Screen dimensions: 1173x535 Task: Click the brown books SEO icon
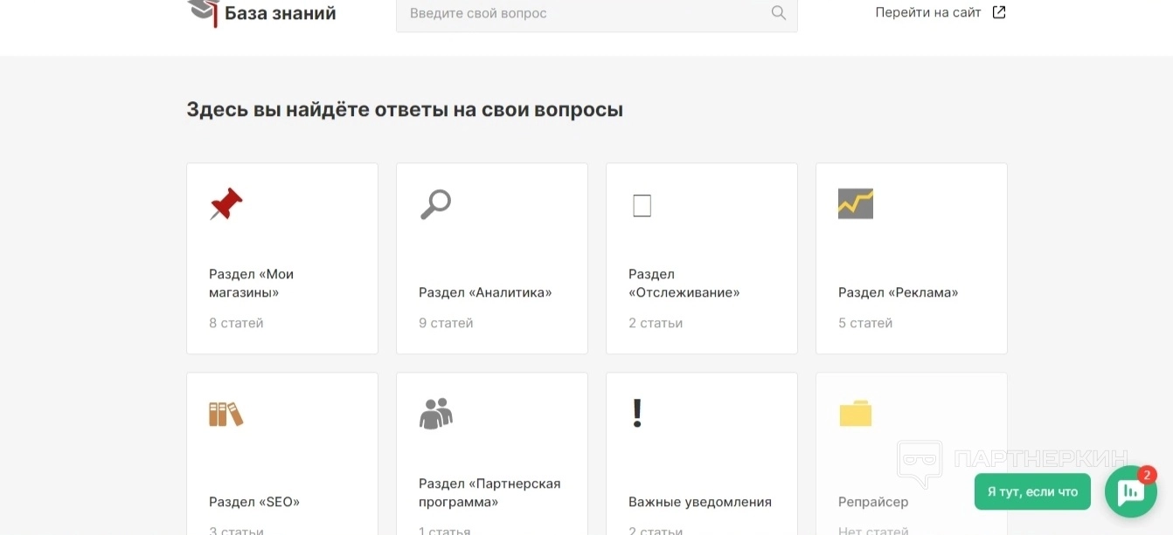pyautogui.click(x=226, y=414)
